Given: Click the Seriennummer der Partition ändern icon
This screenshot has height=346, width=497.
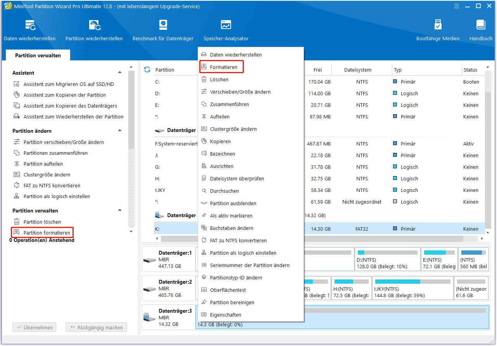Looking at the screenshot, I should [x=204, y=265].
